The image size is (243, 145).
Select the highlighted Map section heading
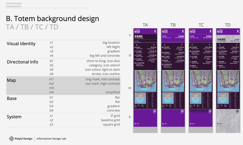[x=11, y=80]
